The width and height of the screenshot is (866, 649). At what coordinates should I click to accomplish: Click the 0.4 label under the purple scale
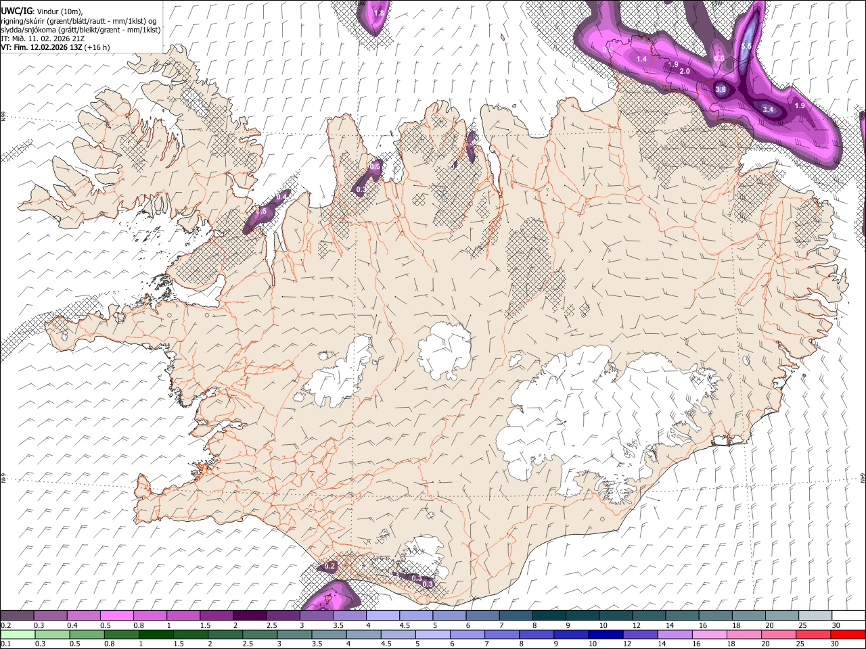point(72,625)
